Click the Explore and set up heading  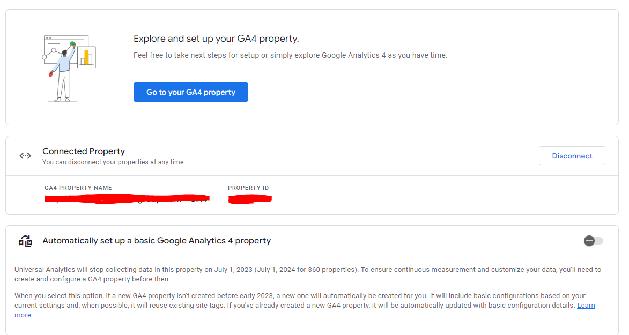pos(216,39)
